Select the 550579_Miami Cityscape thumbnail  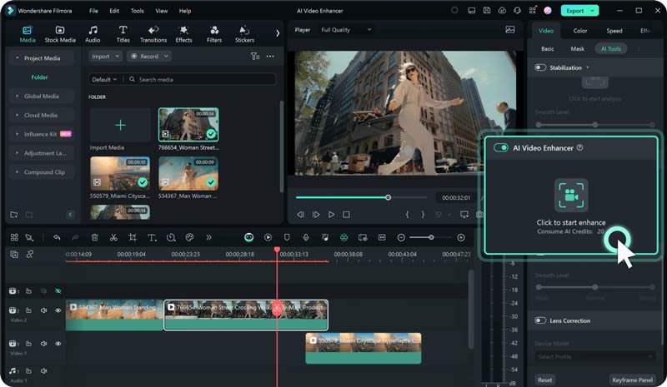(x=120, y=173)
